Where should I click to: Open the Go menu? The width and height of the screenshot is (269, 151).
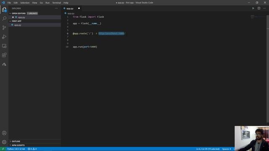pos(41,3)
